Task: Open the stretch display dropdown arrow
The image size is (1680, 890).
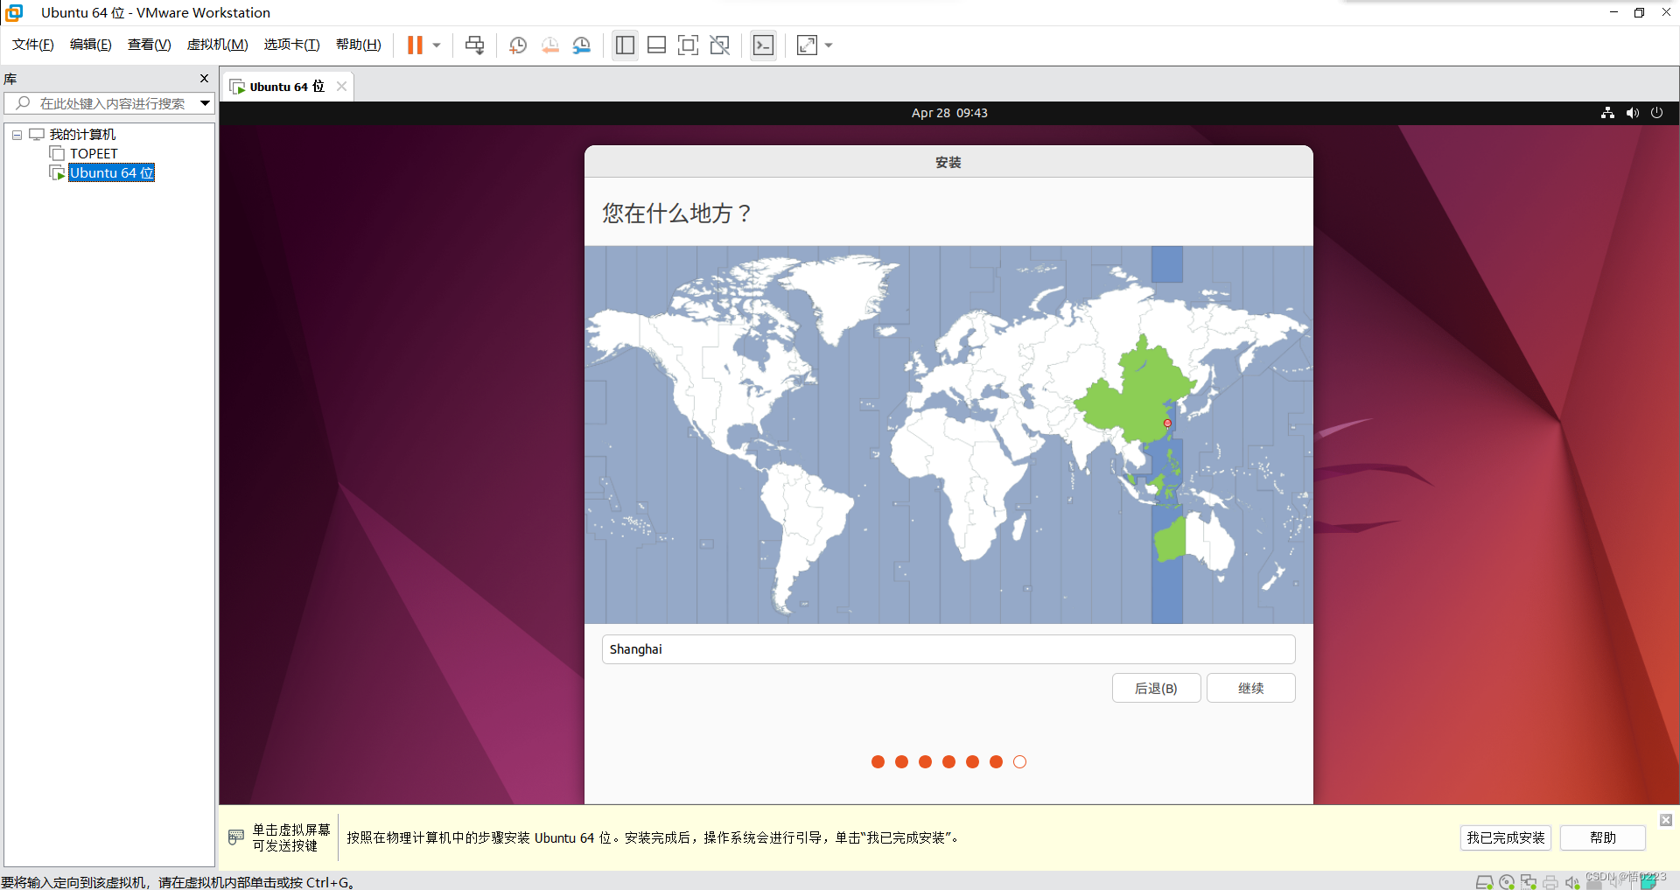Action: coord(829,46)
